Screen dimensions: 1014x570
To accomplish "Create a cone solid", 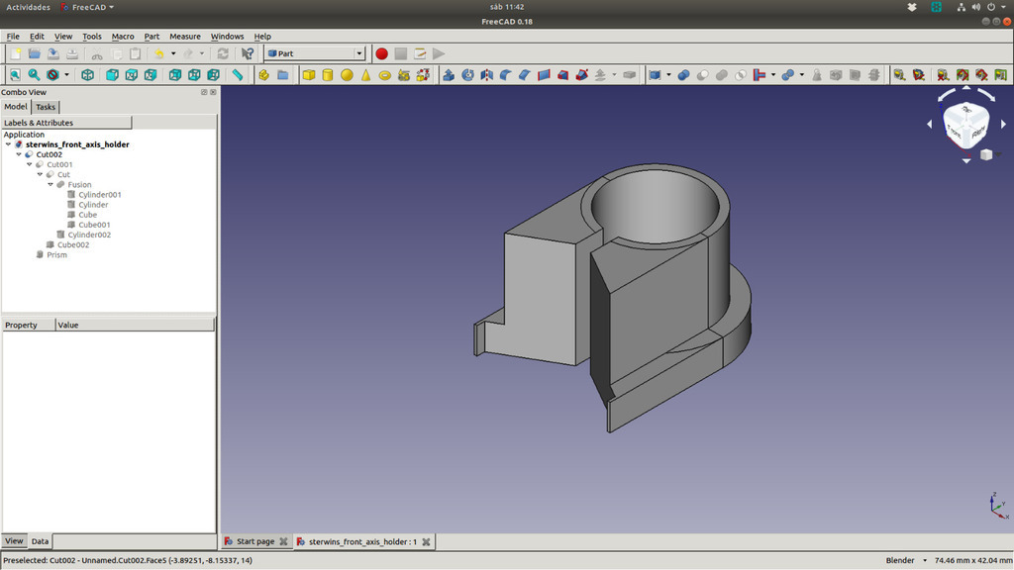I will click(366, 75).
